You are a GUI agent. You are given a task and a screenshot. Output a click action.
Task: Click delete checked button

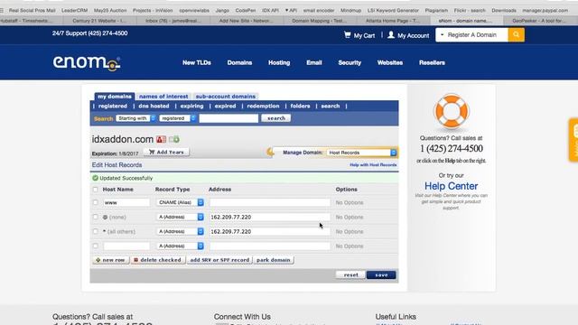point(157,260)
